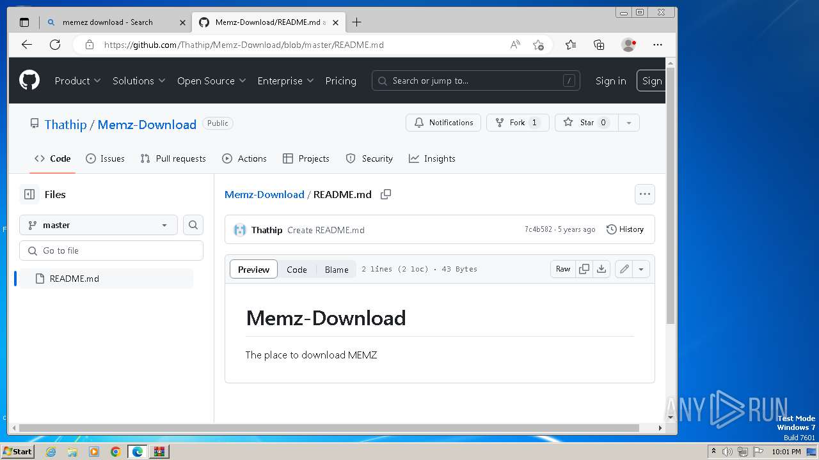Download the raw file icon
819x460 pixels.
tap(601, 269)
